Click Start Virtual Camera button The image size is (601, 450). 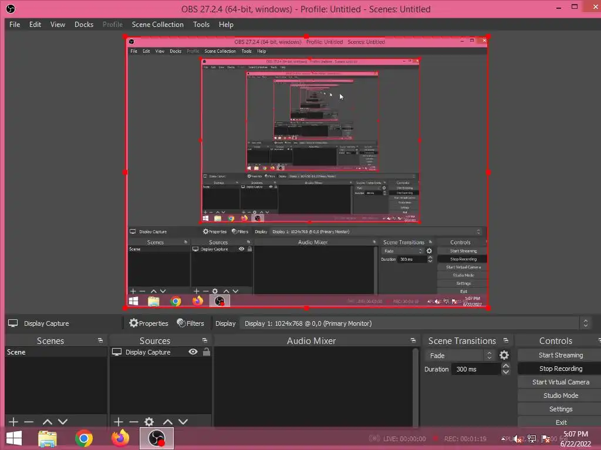(560, 382)
